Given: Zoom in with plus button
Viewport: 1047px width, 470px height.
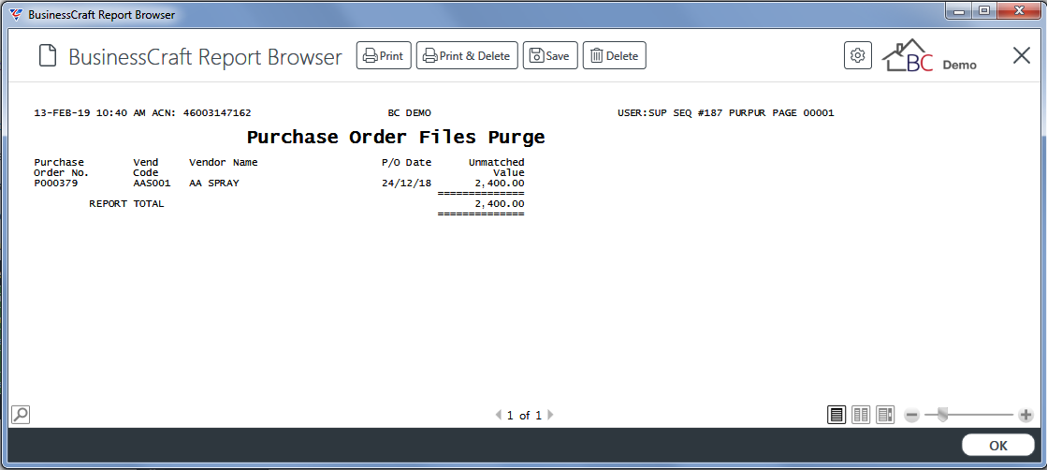Looking at the screenshot, I should pyautogui.click(x=1026, y=415).
